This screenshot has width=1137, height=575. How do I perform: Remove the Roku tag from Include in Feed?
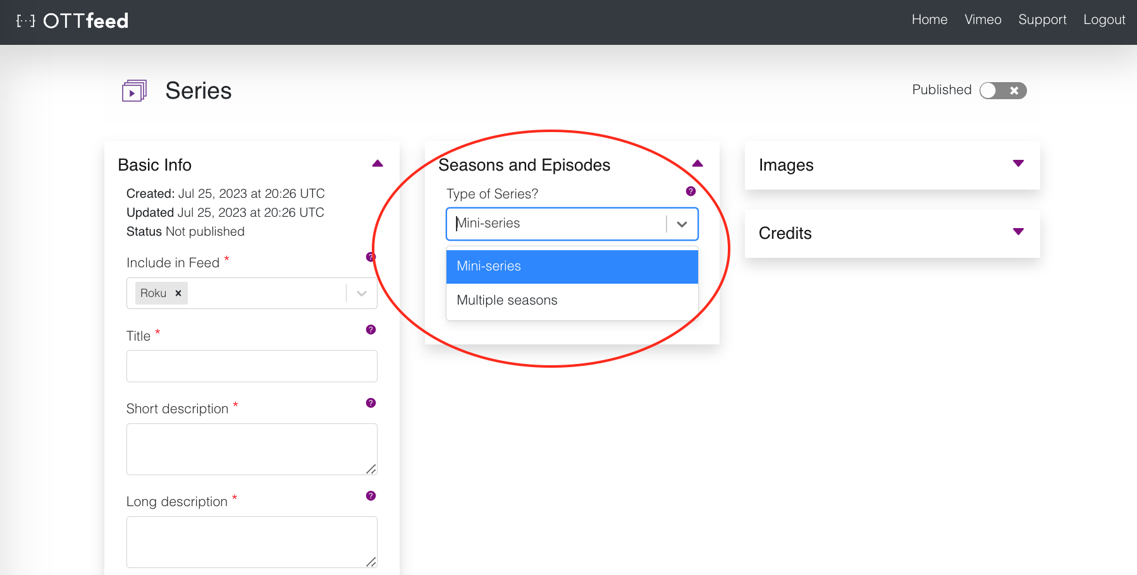tap(178, 293)
